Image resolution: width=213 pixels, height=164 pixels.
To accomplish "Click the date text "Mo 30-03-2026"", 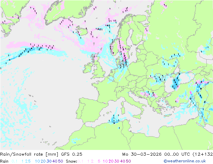I will click(142, 154).
